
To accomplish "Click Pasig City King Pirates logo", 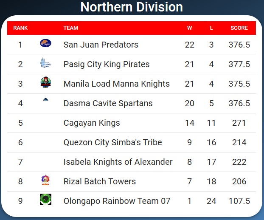I will pyautogui.click(x=45, y=63).
